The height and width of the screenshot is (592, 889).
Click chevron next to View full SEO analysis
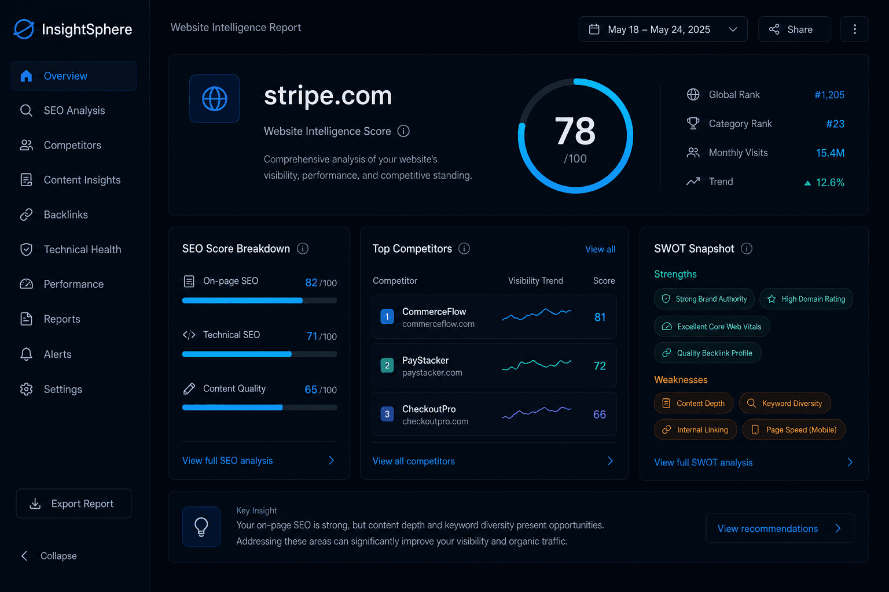pos(331,460)
